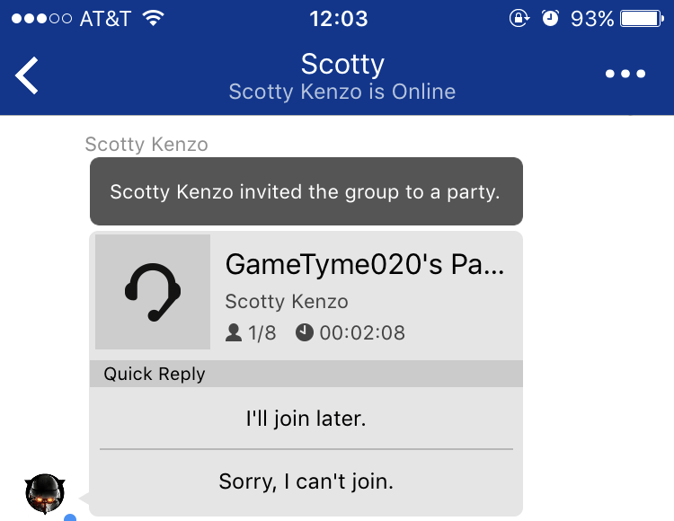Tap the Quick Reply section header
Image resolution: width=674 pixels, height=521 pixels.
306,374
